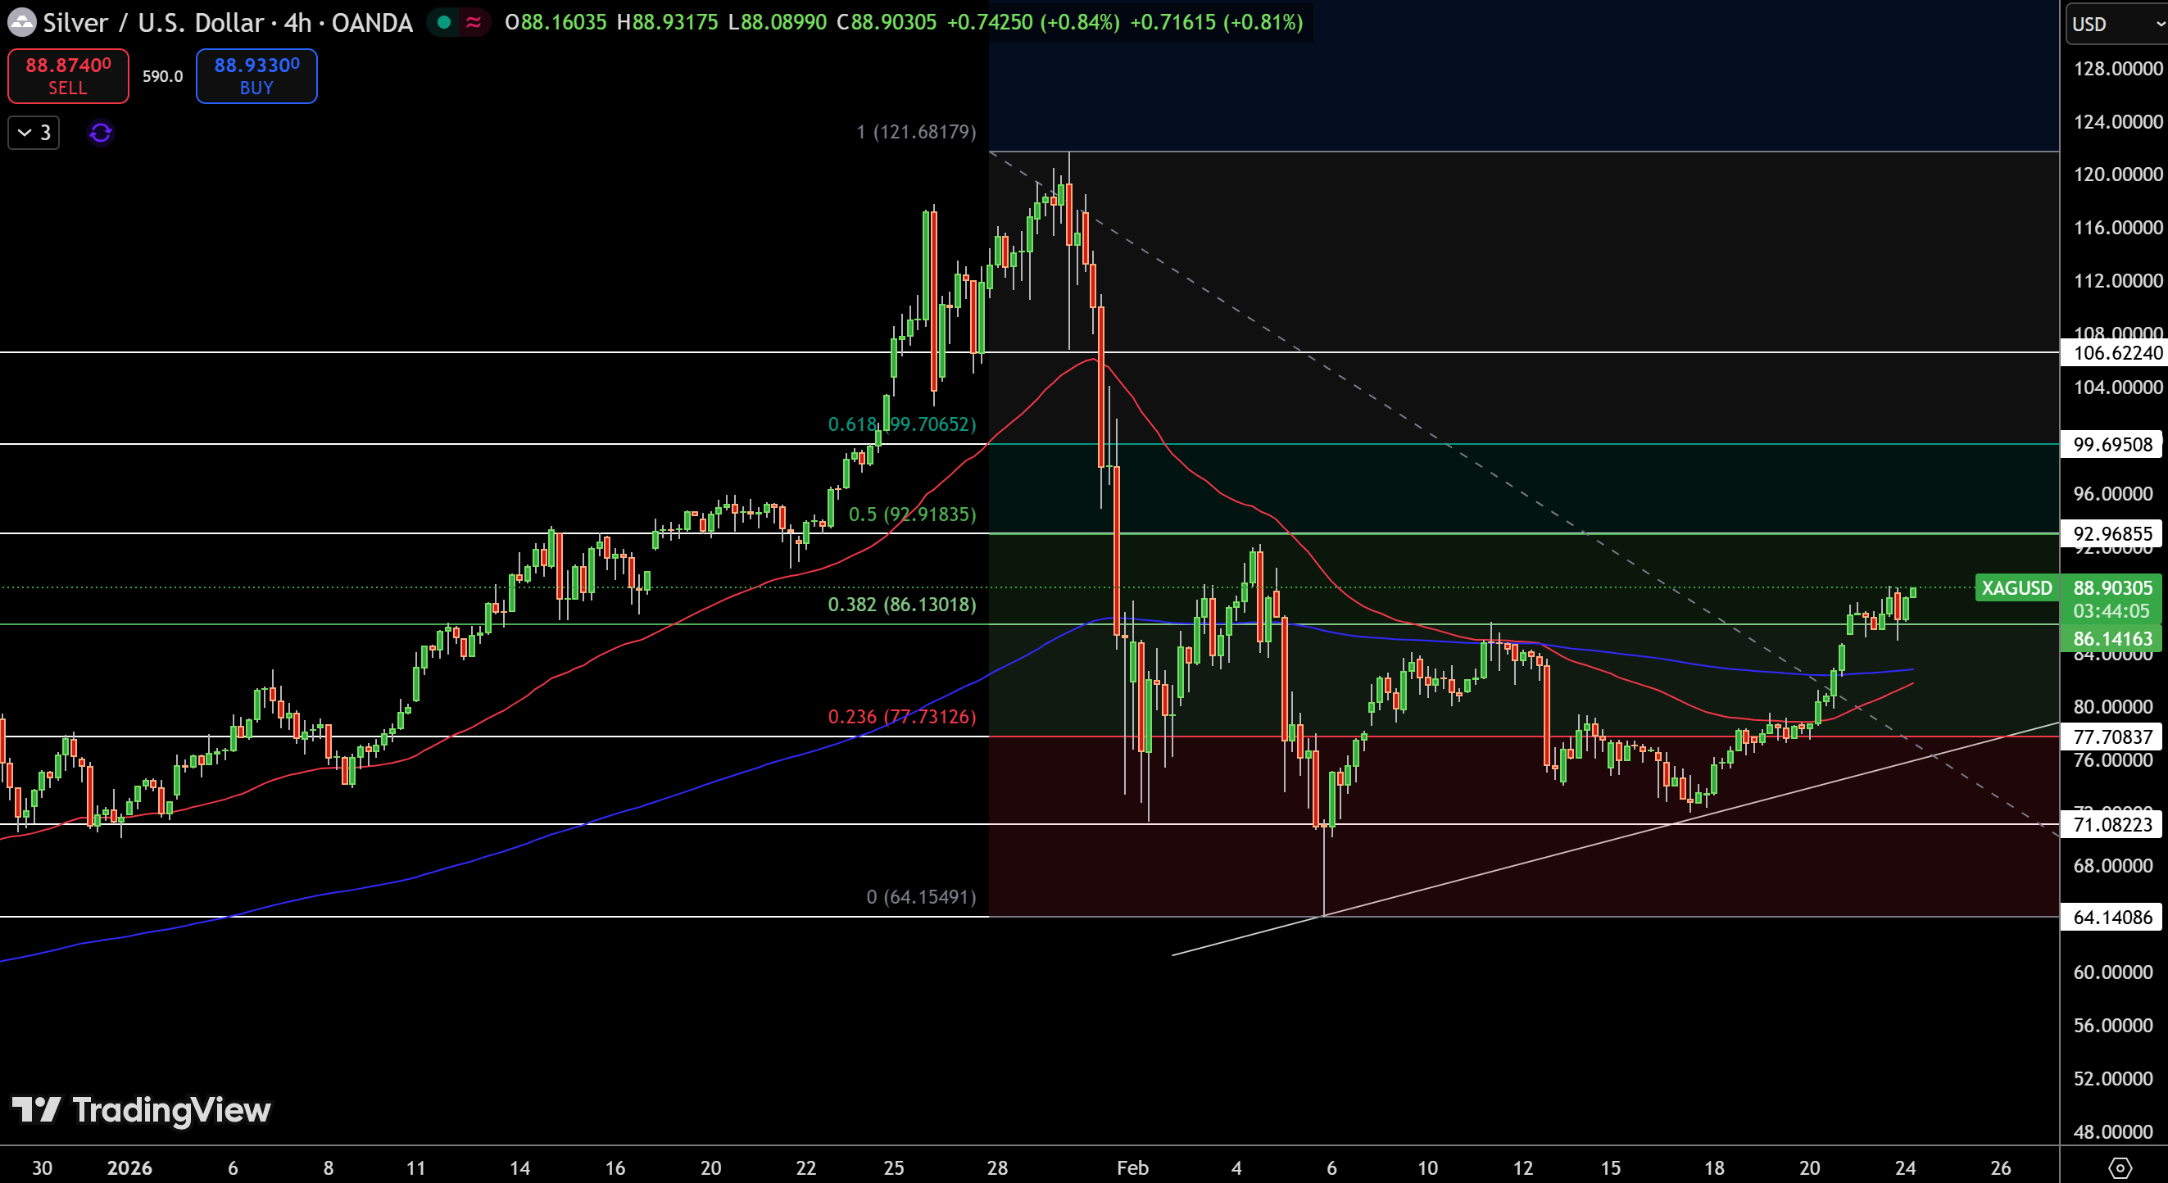Click the BUY 88.93300 button
This screenshot has width=2168, height=1183.
click(x=256, y=75)
